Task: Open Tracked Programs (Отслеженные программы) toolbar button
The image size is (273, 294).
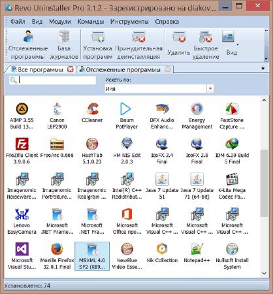Action: pos(28,45)
